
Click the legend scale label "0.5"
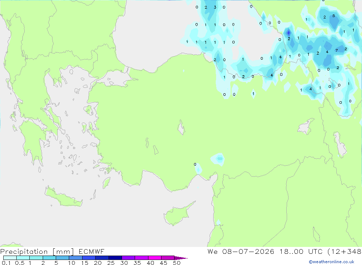[x=20, y=263]
